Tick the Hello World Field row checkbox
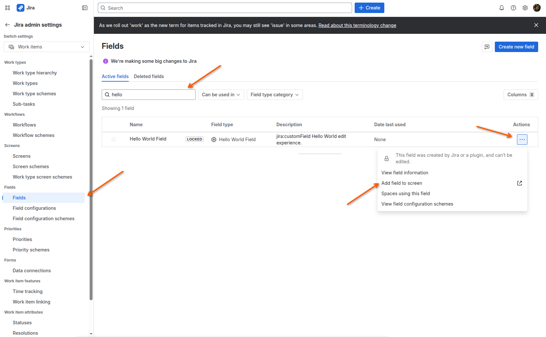This screenshot has height=337, width=546. [x=114, y=140]
